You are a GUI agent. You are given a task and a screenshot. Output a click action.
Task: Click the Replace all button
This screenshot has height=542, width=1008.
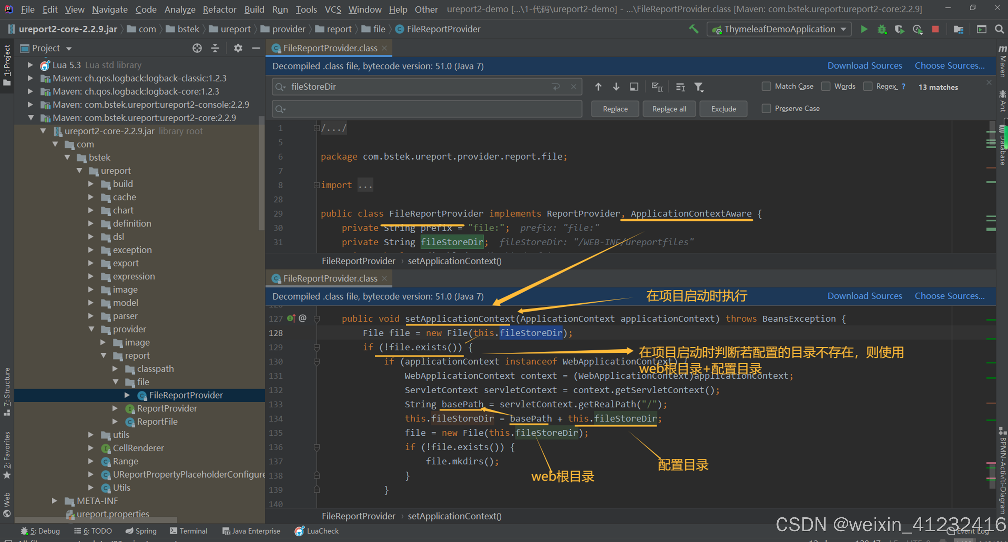click(669, 109)
